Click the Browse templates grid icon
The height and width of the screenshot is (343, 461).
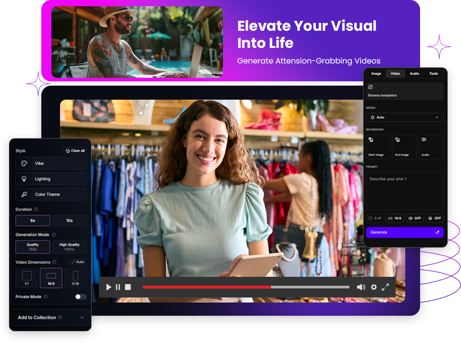(371, 87)
